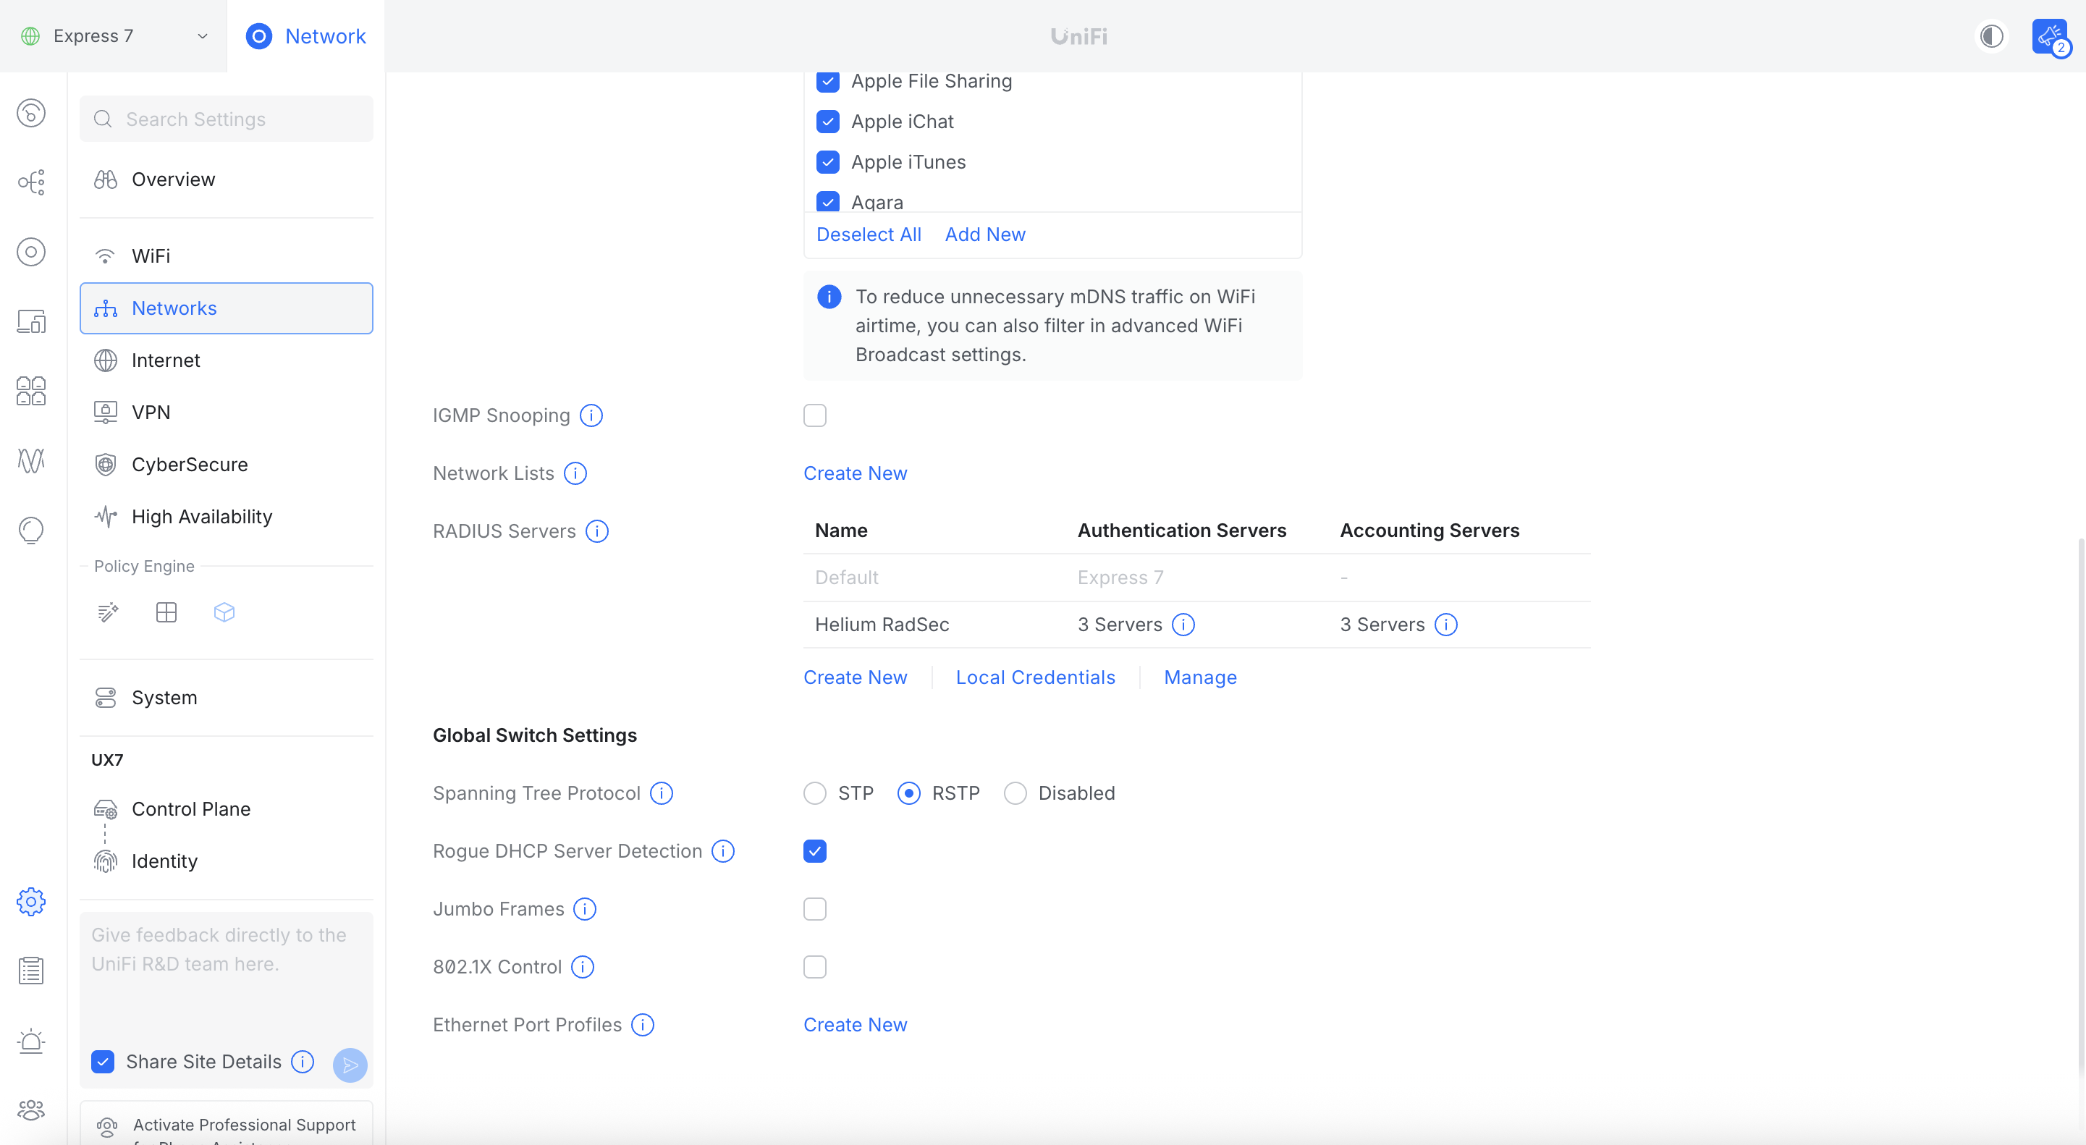Go to CyberSecure settings section
The height and width of the screenshot is (1145, 2086).
[x=190, y=465]
